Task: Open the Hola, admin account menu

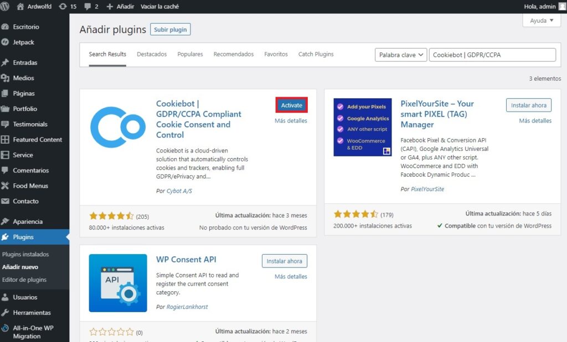Action: coord(544,7)
